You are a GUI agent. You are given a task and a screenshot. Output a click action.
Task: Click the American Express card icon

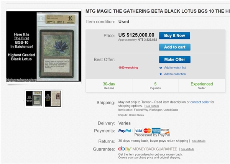pos(156,131)
